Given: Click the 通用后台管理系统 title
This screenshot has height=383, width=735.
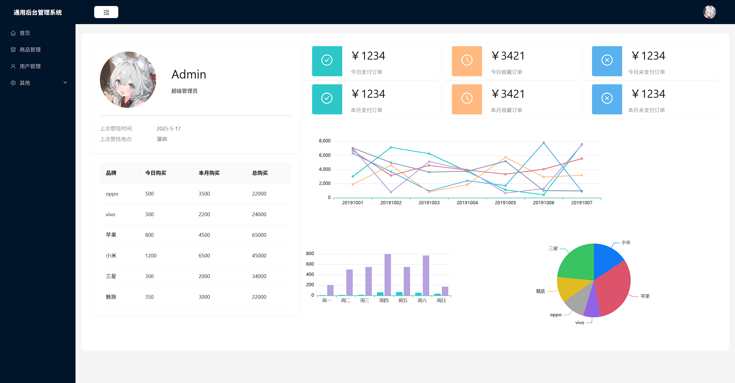Looking at the screenshot, I should 38,12.
